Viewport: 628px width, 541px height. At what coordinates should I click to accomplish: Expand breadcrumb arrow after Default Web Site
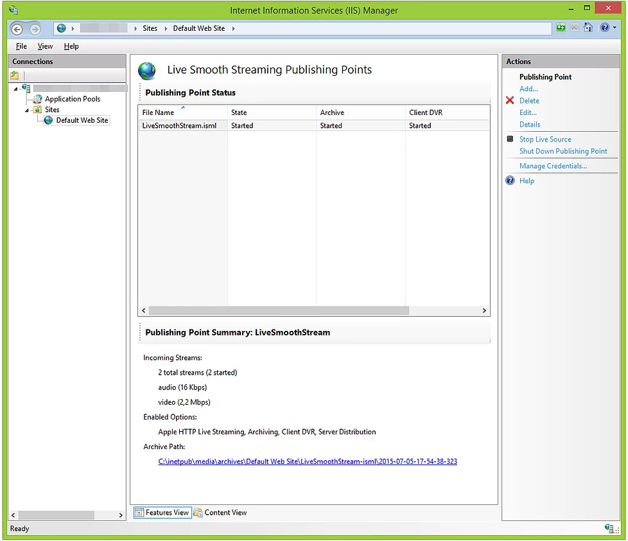click(233, 28)
